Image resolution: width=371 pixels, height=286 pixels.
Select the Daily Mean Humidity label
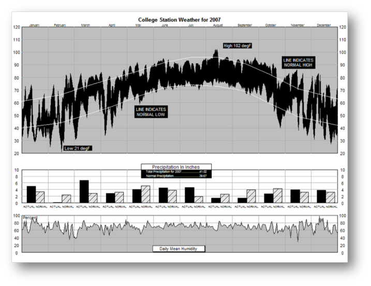pyautogui.click(x=179, y=248)
